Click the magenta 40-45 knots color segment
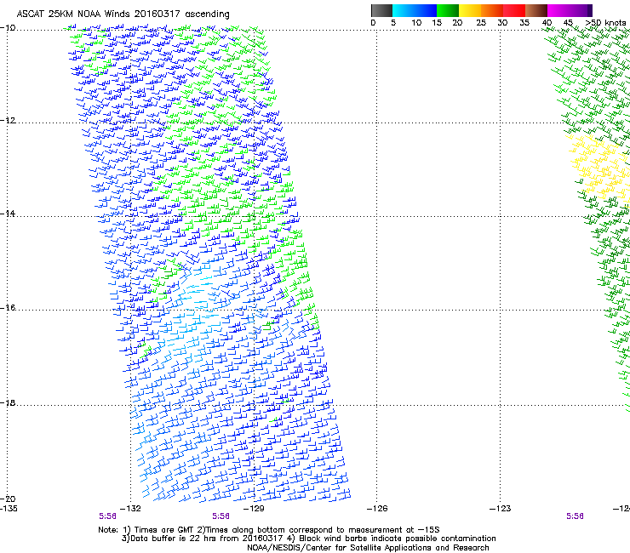Image resolution: width=630 pixels, height=553 pixels. pyautogui.click(x=558, y=10)
